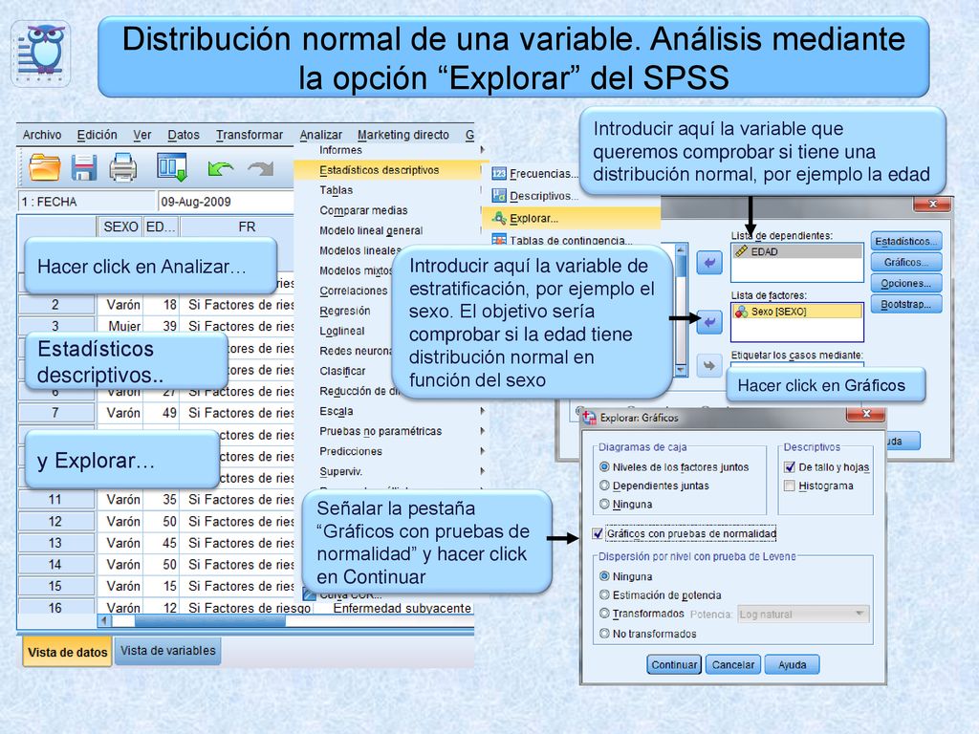Click the grey redo arrow icon
This screenshot has height=734, width=979.
(261, 167)
